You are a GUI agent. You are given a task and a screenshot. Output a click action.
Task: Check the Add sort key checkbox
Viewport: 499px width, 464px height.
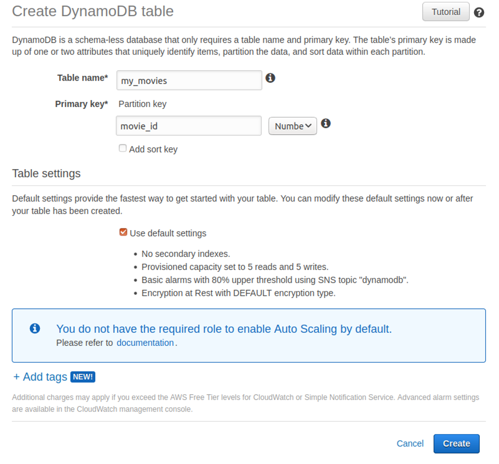pos(123,148)
